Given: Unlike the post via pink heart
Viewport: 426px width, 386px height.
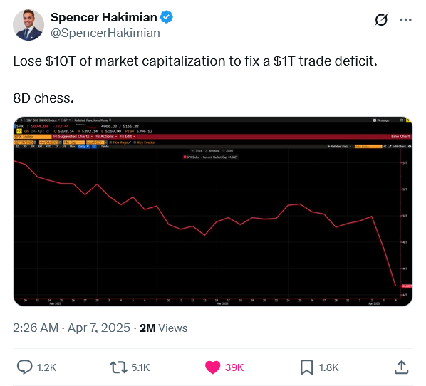Looking at the screenshot, I should tap(212, 367).
